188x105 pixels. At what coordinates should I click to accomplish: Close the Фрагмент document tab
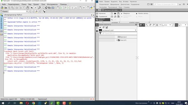click(121, 10)
